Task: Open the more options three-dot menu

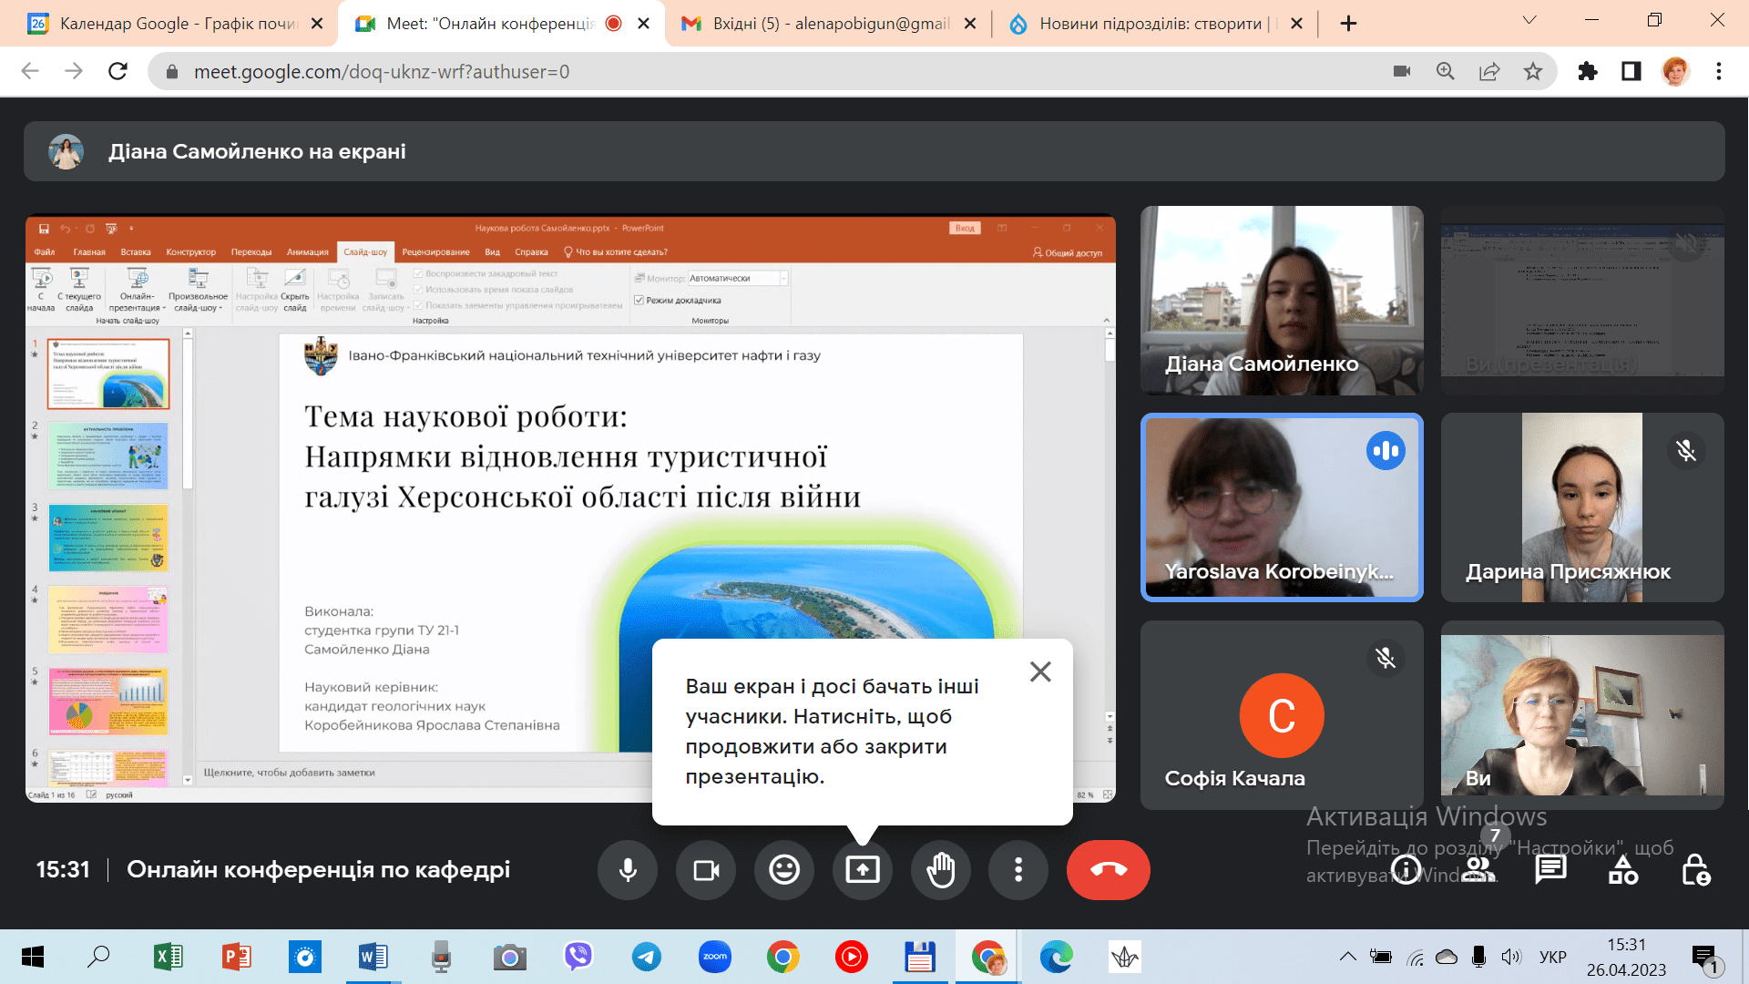Action: coord(1018,870)
